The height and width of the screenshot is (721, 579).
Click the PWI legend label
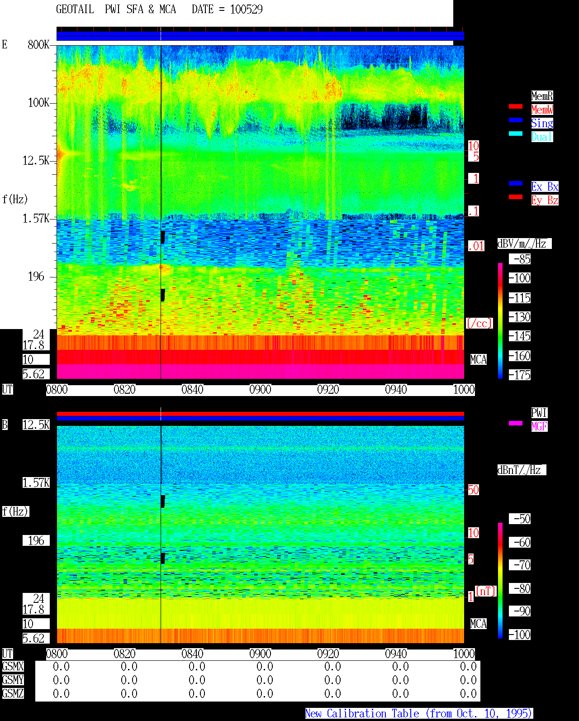(x=539, y=413)
